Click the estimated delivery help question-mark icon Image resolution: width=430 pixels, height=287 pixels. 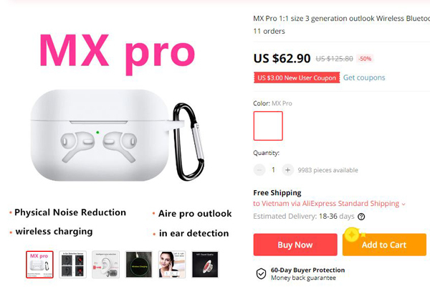point(361,217)
